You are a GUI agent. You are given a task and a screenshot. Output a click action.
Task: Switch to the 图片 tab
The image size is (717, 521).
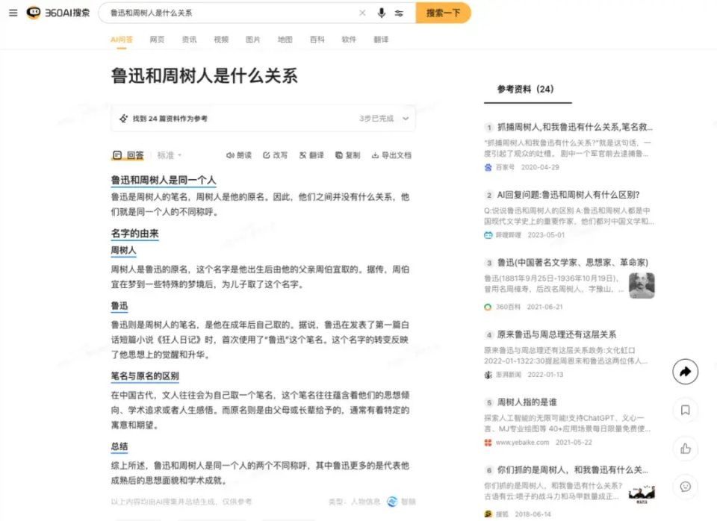253,40
